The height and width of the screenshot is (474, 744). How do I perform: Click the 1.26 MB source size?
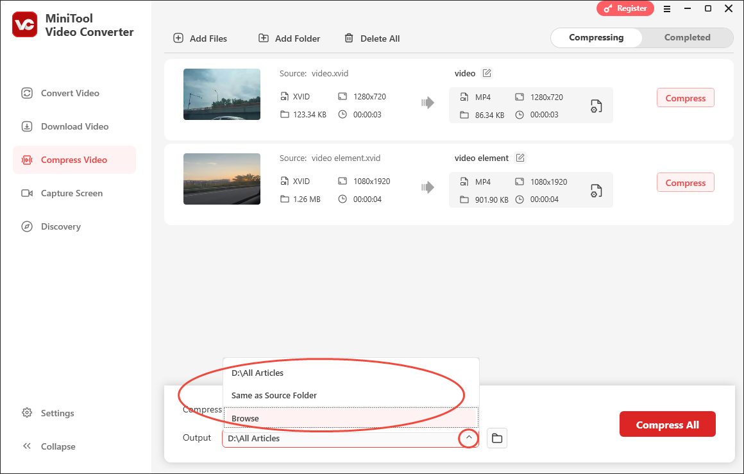pyautogui.click(x=307, y=199)
